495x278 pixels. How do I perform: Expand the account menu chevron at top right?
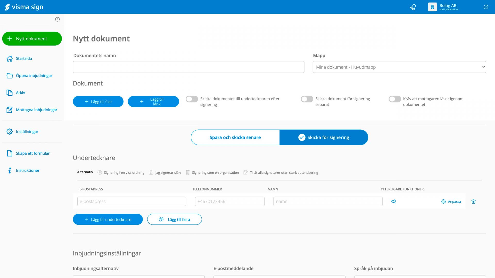486,7
